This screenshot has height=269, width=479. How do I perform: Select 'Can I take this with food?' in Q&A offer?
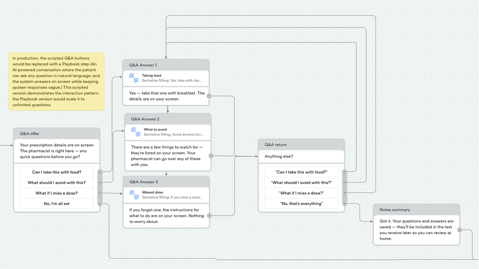tap(56, 172)
